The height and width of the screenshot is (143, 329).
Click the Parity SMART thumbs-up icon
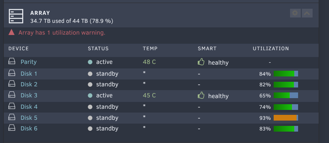[x=201, y=62]
